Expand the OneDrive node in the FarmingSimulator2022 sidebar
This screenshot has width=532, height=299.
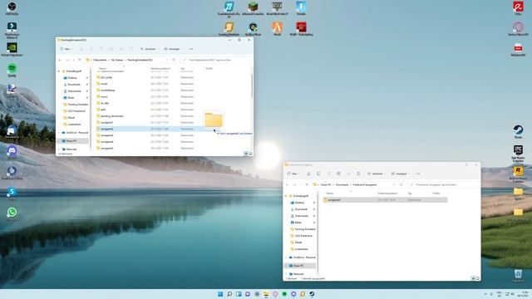(x=59, y=133)
